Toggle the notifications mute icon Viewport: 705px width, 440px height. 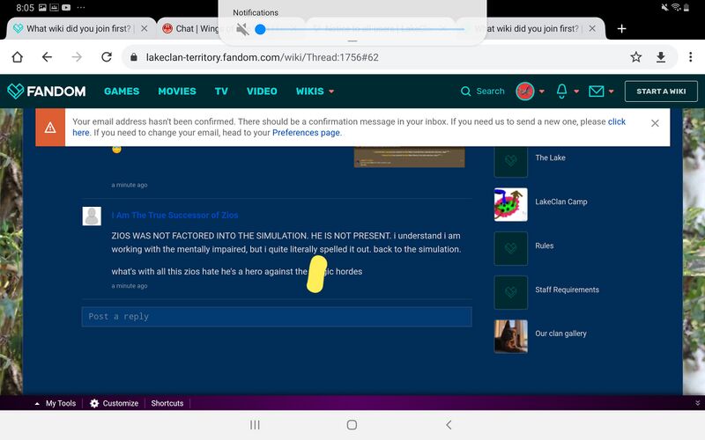(x=243, y=29)
